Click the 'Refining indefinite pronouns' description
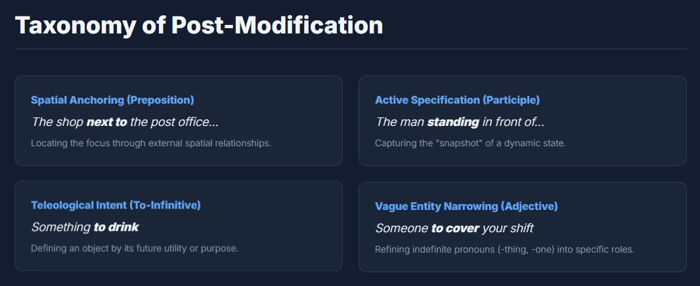The height and width of the screenshot is (286, 700). click(x=504, y=249)
